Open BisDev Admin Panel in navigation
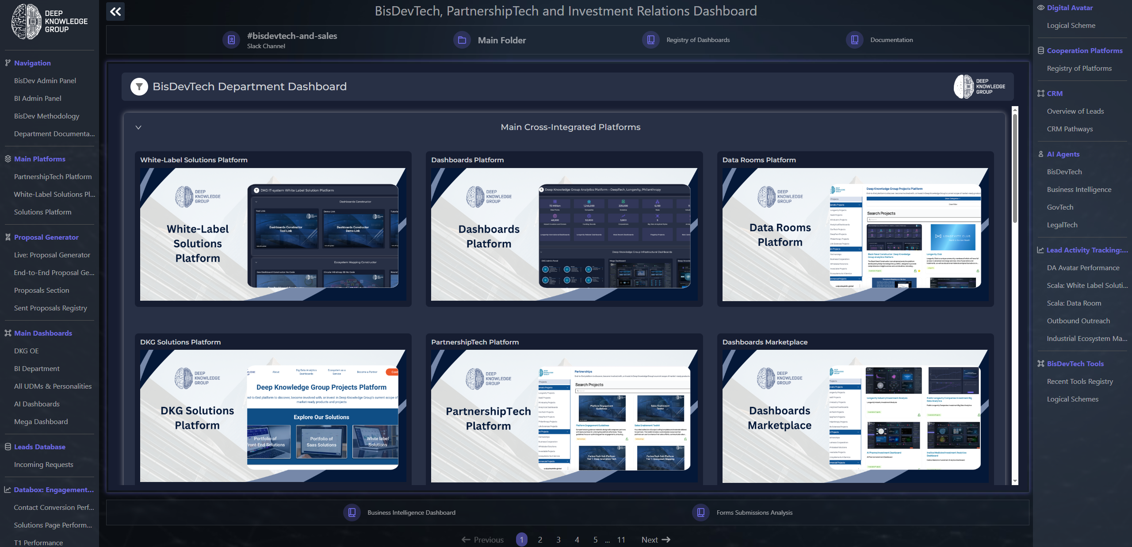This screenshot has height=547, width=1132. [x=45, y=80]
